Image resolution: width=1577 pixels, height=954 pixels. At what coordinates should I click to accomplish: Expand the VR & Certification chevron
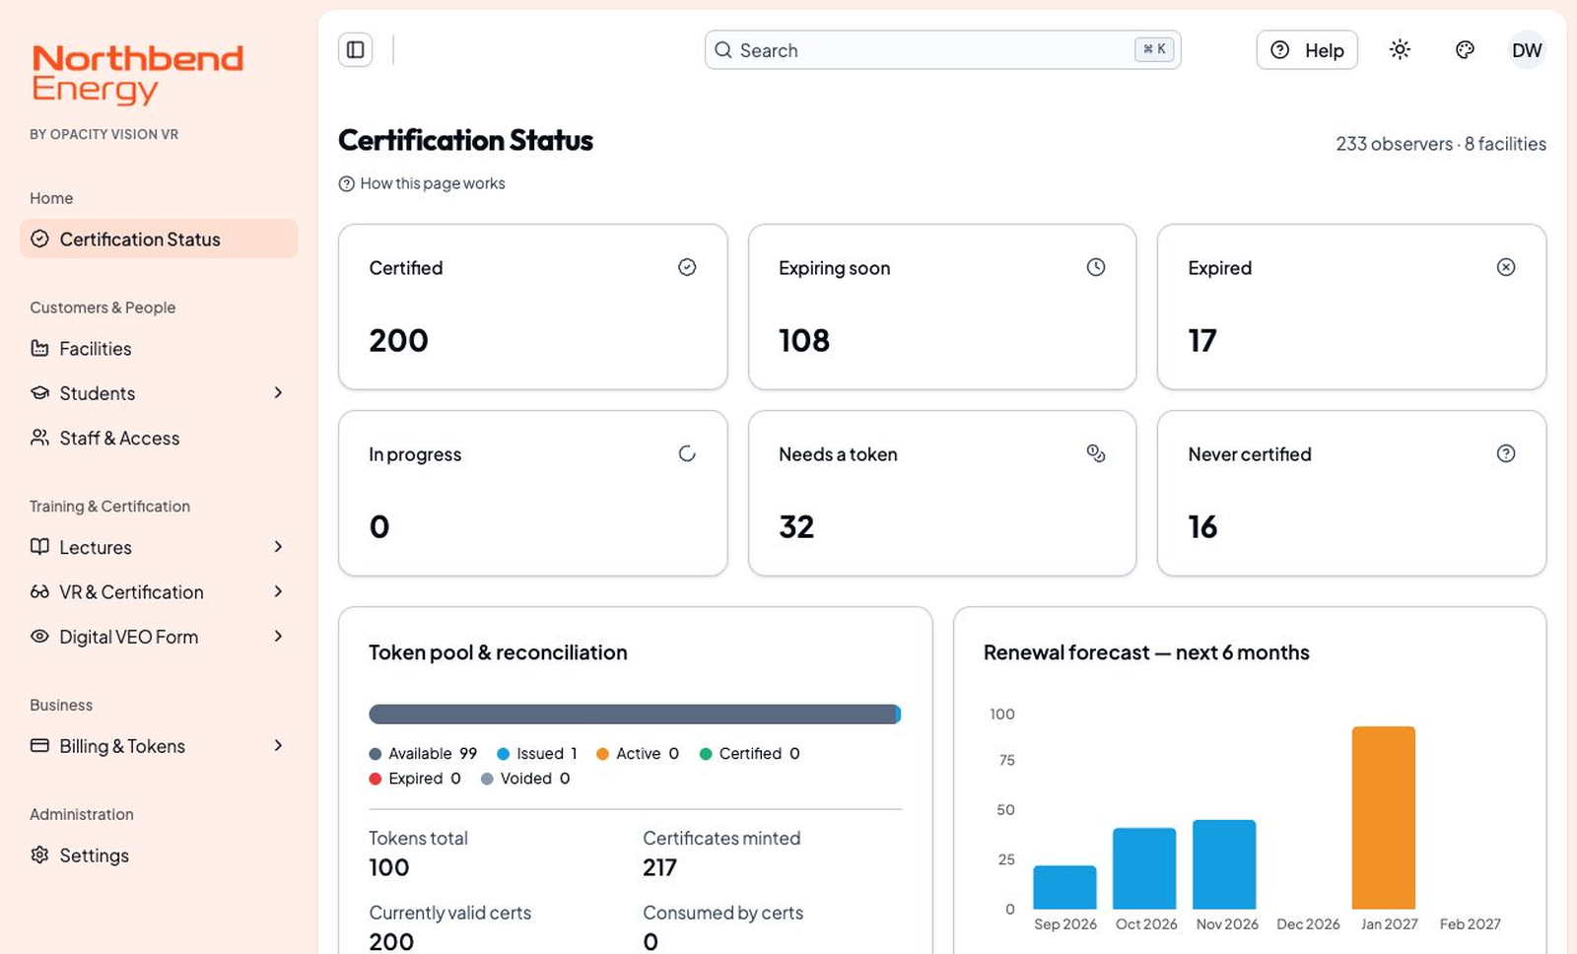pyautogui.click(x=278, y=591)
